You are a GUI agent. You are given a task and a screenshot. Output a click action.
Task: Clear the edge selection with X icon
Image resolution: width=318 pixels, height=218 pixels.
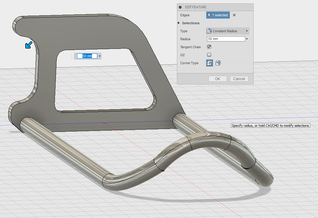[x=234, y=15]
